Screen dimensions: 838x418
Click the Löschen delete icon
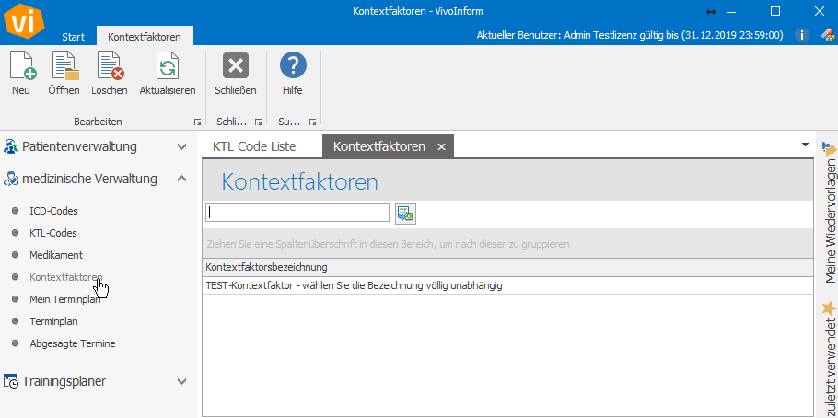coord(110,65)
